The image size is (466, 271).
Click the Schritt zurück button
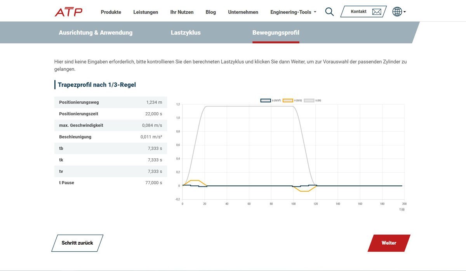coord(77,243)
